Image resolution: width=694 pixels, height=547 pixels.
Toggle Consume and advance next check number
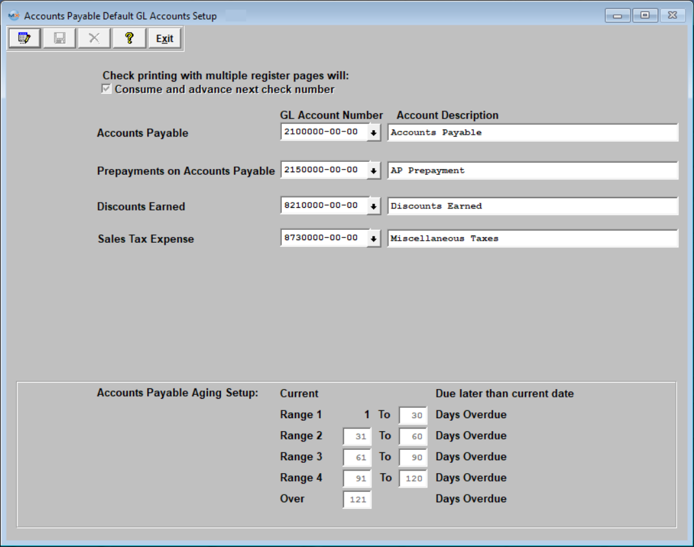pos(106,89)
